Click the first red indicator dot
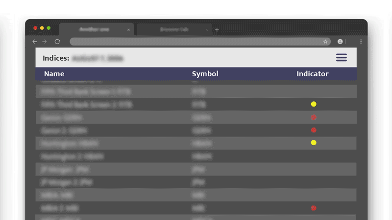Image resolution: width=392 pixels, height=220 pixels. 314,117
